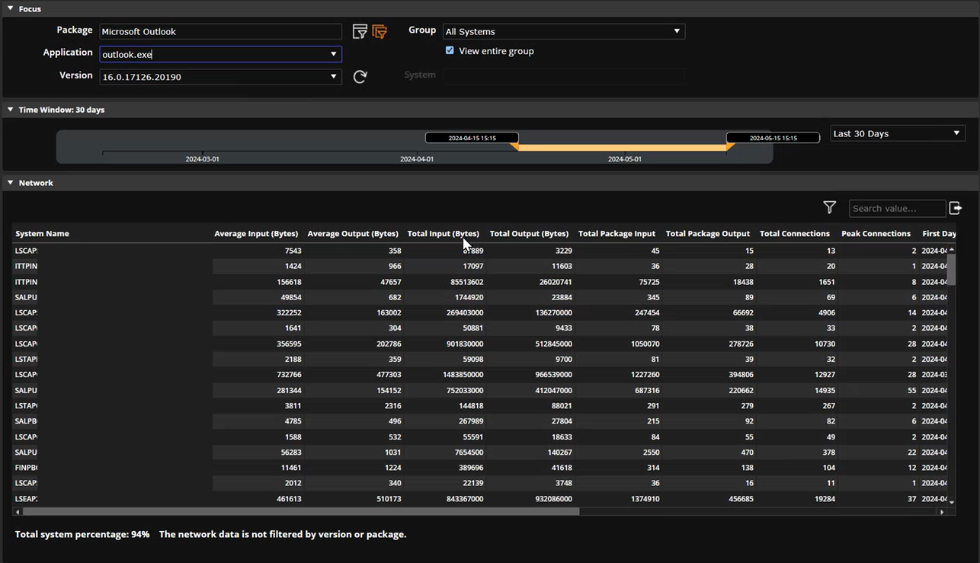Sort by System Name column header
The image size is (980, 563).
click(x=42, y=234)
